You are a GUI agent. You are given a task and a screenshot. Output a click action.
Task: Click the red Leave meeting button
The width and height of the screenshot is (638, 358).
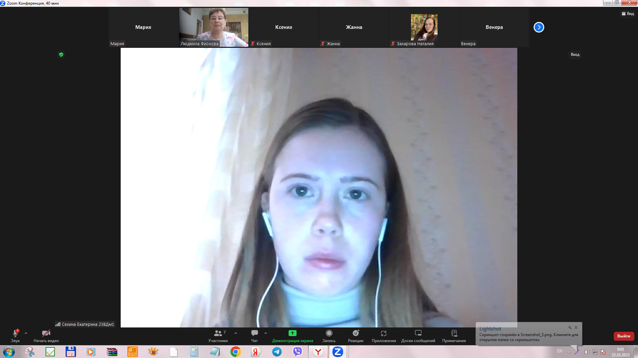coord(623,336)
